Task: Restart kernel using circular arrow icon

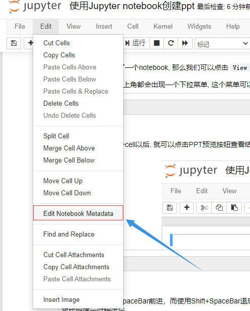Action: tap(171, 43)
